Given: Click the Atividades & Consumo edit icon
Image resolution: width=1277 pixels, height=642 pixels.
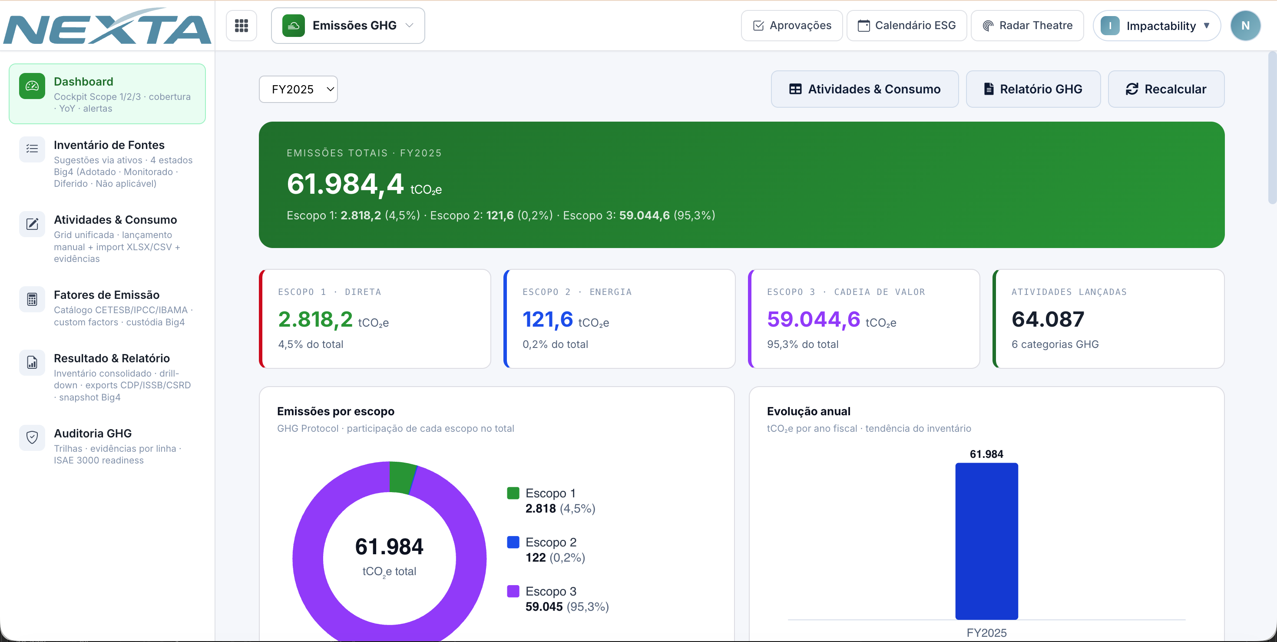Looking at the screenshot, I should 32,224.
